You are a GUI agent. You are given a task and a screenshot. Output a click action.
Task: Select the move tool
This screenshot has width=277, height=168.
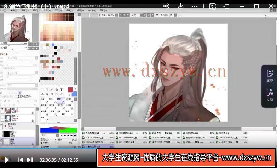(42, 94)
